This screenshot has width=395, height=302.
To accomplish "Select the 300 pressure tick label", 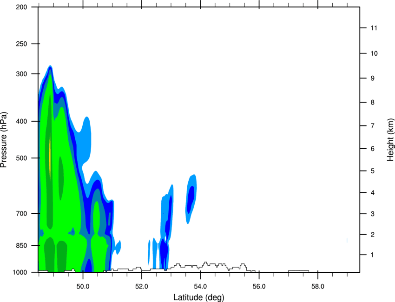I will pyautogui.click(x=21, y=74).
